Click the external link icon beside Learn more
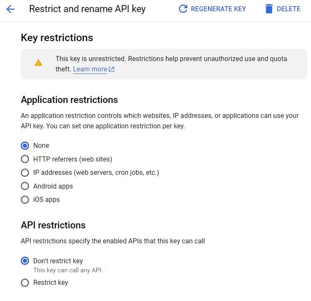This screenshot has width=311, height=301. click(x=112, y=70)
